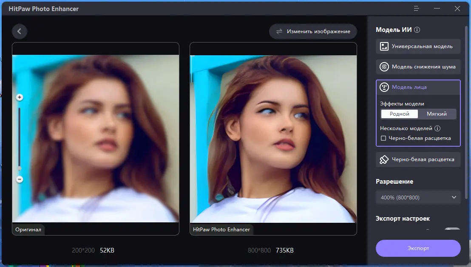Click the face icon of Модель лица

(x=384, y=87)
